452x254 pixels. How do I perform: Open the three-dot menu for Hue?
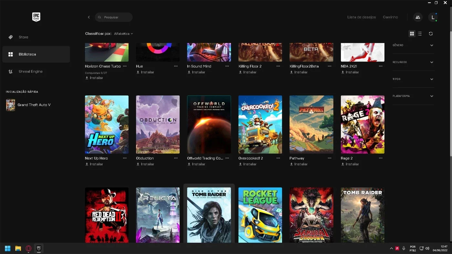(176, 66)
